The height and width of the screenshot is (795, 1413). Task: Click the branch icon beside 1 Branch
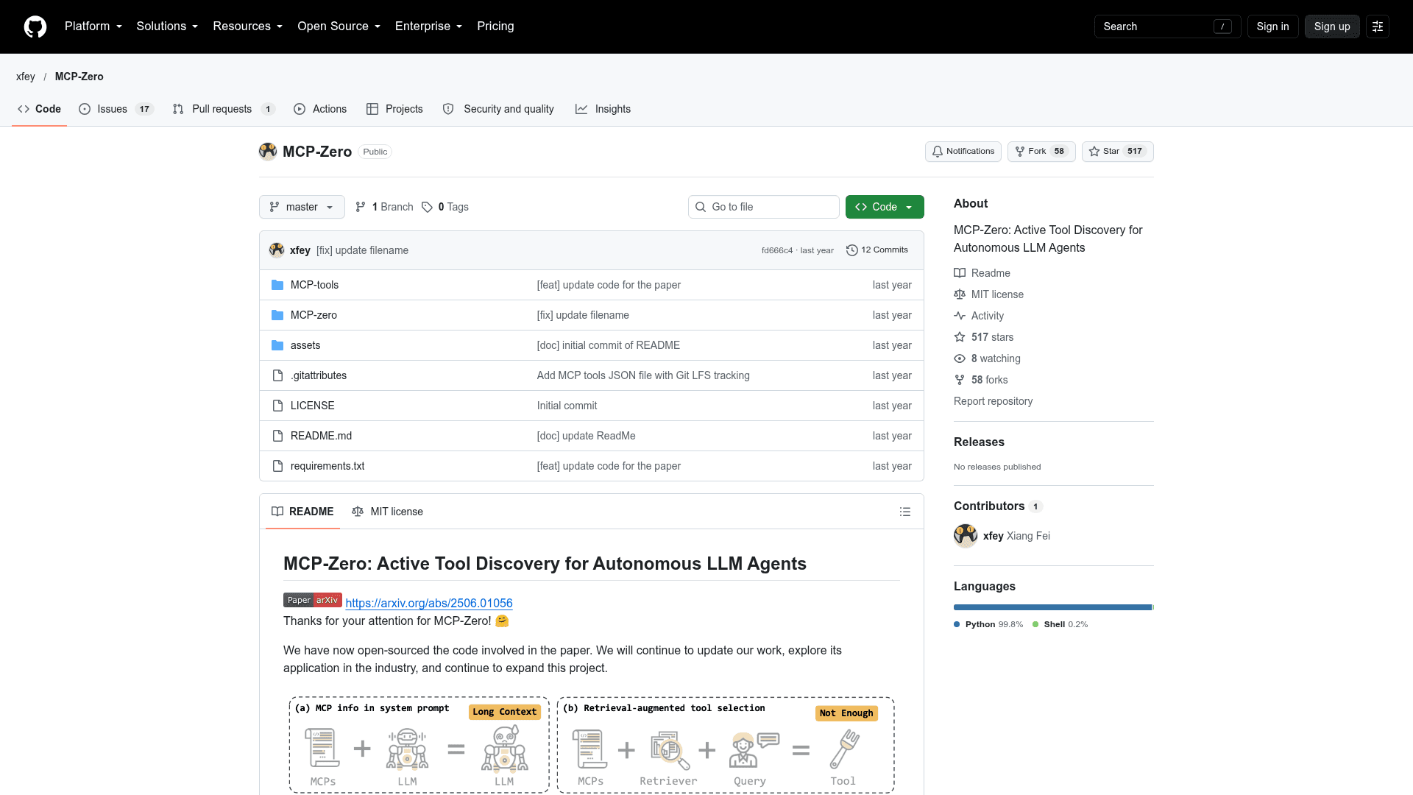click(x=361, y=207)
